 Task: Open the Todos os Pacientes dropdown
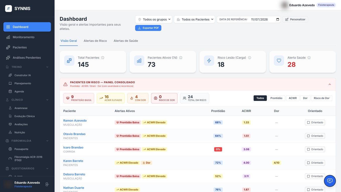click(x=194, y=19)
